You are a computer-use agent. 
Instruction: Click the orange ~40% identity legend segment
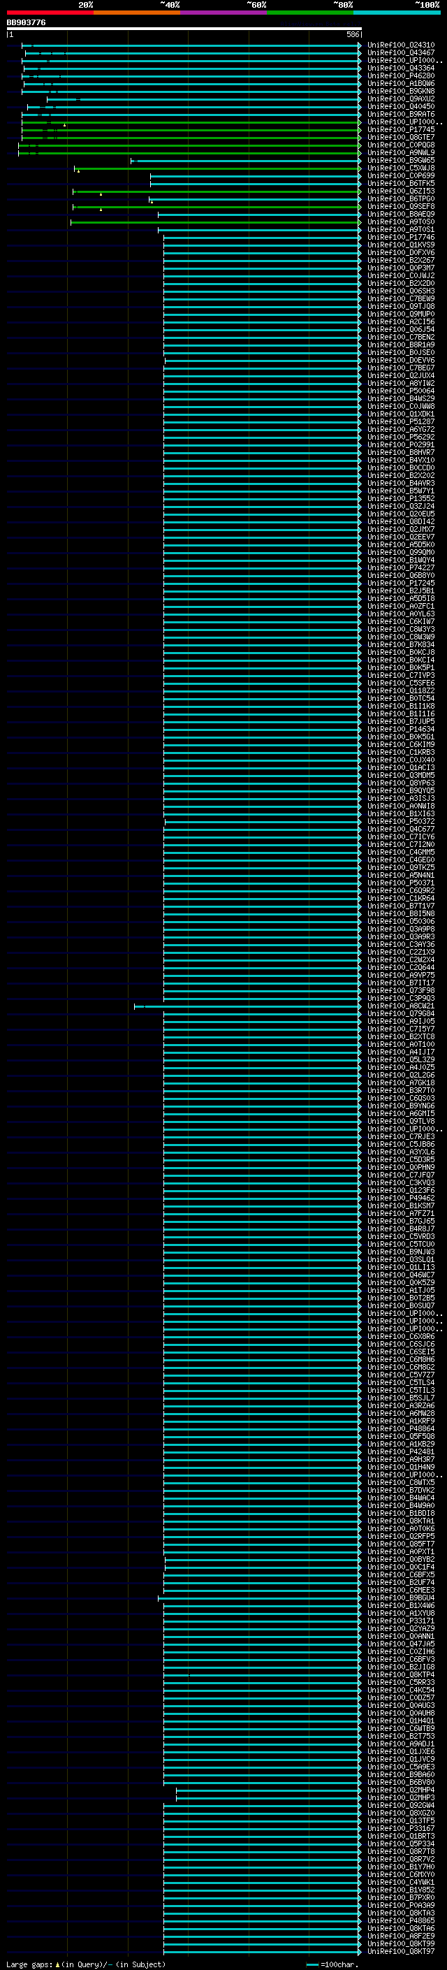click(137, 13)
